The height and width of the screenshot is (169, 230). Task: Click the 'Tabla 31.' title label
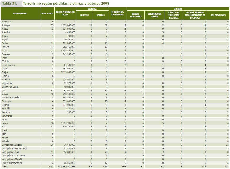(10, 4)
